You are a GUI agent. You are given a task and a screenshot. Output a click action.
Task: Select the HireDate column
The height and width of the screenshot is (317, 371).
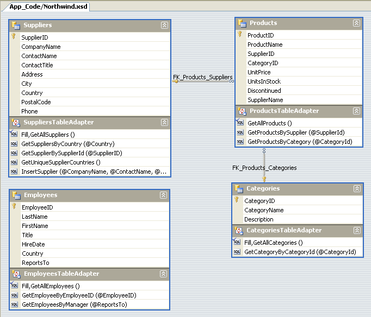pos(95,244)
